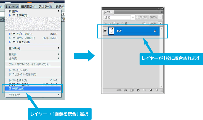Create a new layer group folder
Image resolution: width=203 pixels, height=120 pixels.
click(x=144, y=90)
